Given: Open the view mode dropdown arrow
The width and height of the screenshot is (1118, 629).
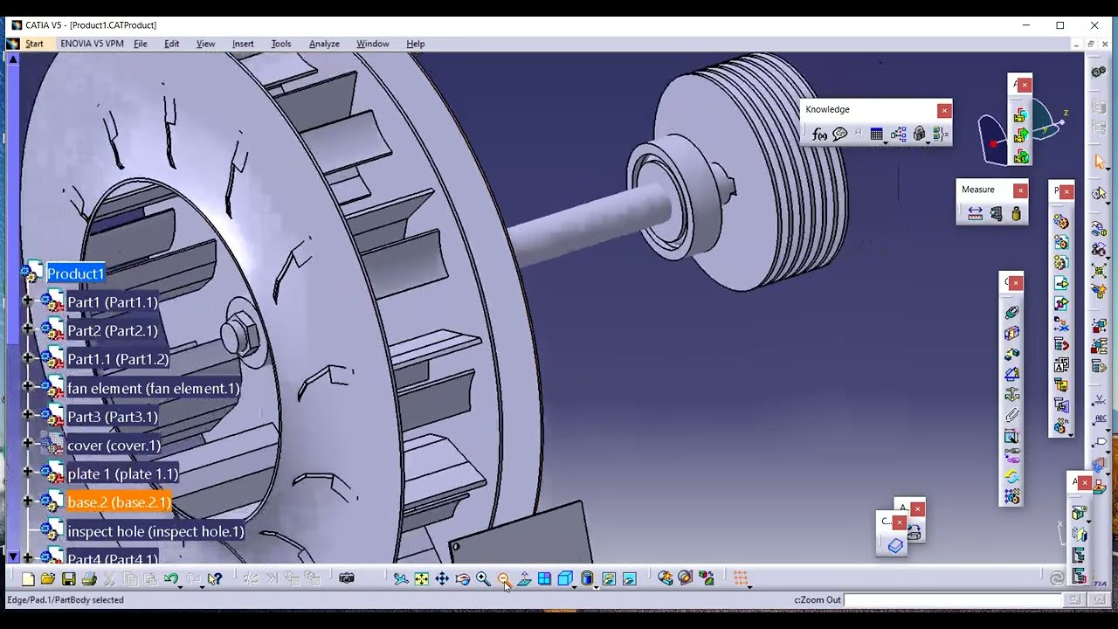Looking at the screenshot, I should [x=596, y=586].
